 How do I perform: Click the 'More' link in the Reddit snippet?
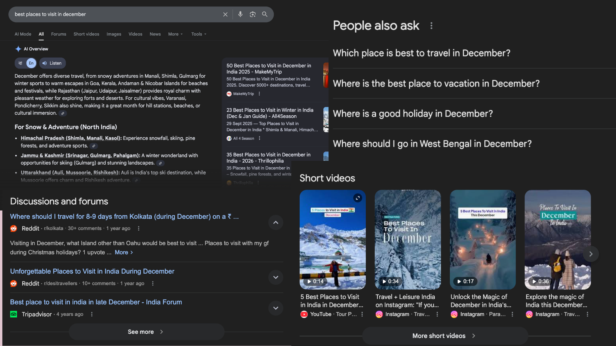pyautogui.click(x=124, y=253)
